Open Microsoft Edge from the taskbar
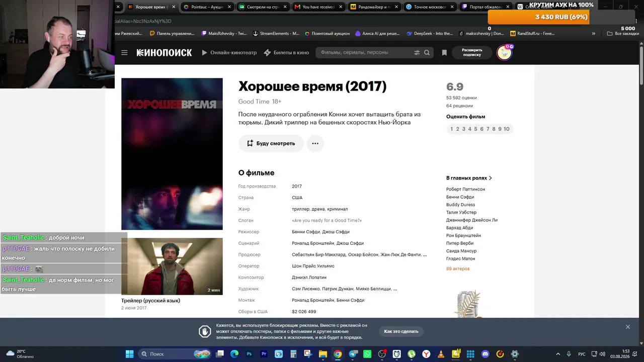The width and height of the screenshot is (644, 362). (x=234, y=354)
